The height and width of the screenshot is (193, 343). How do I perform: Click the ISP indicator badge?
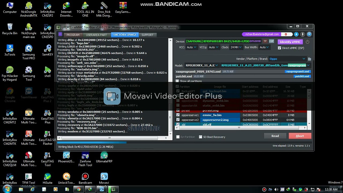click(x=271, y=41)
